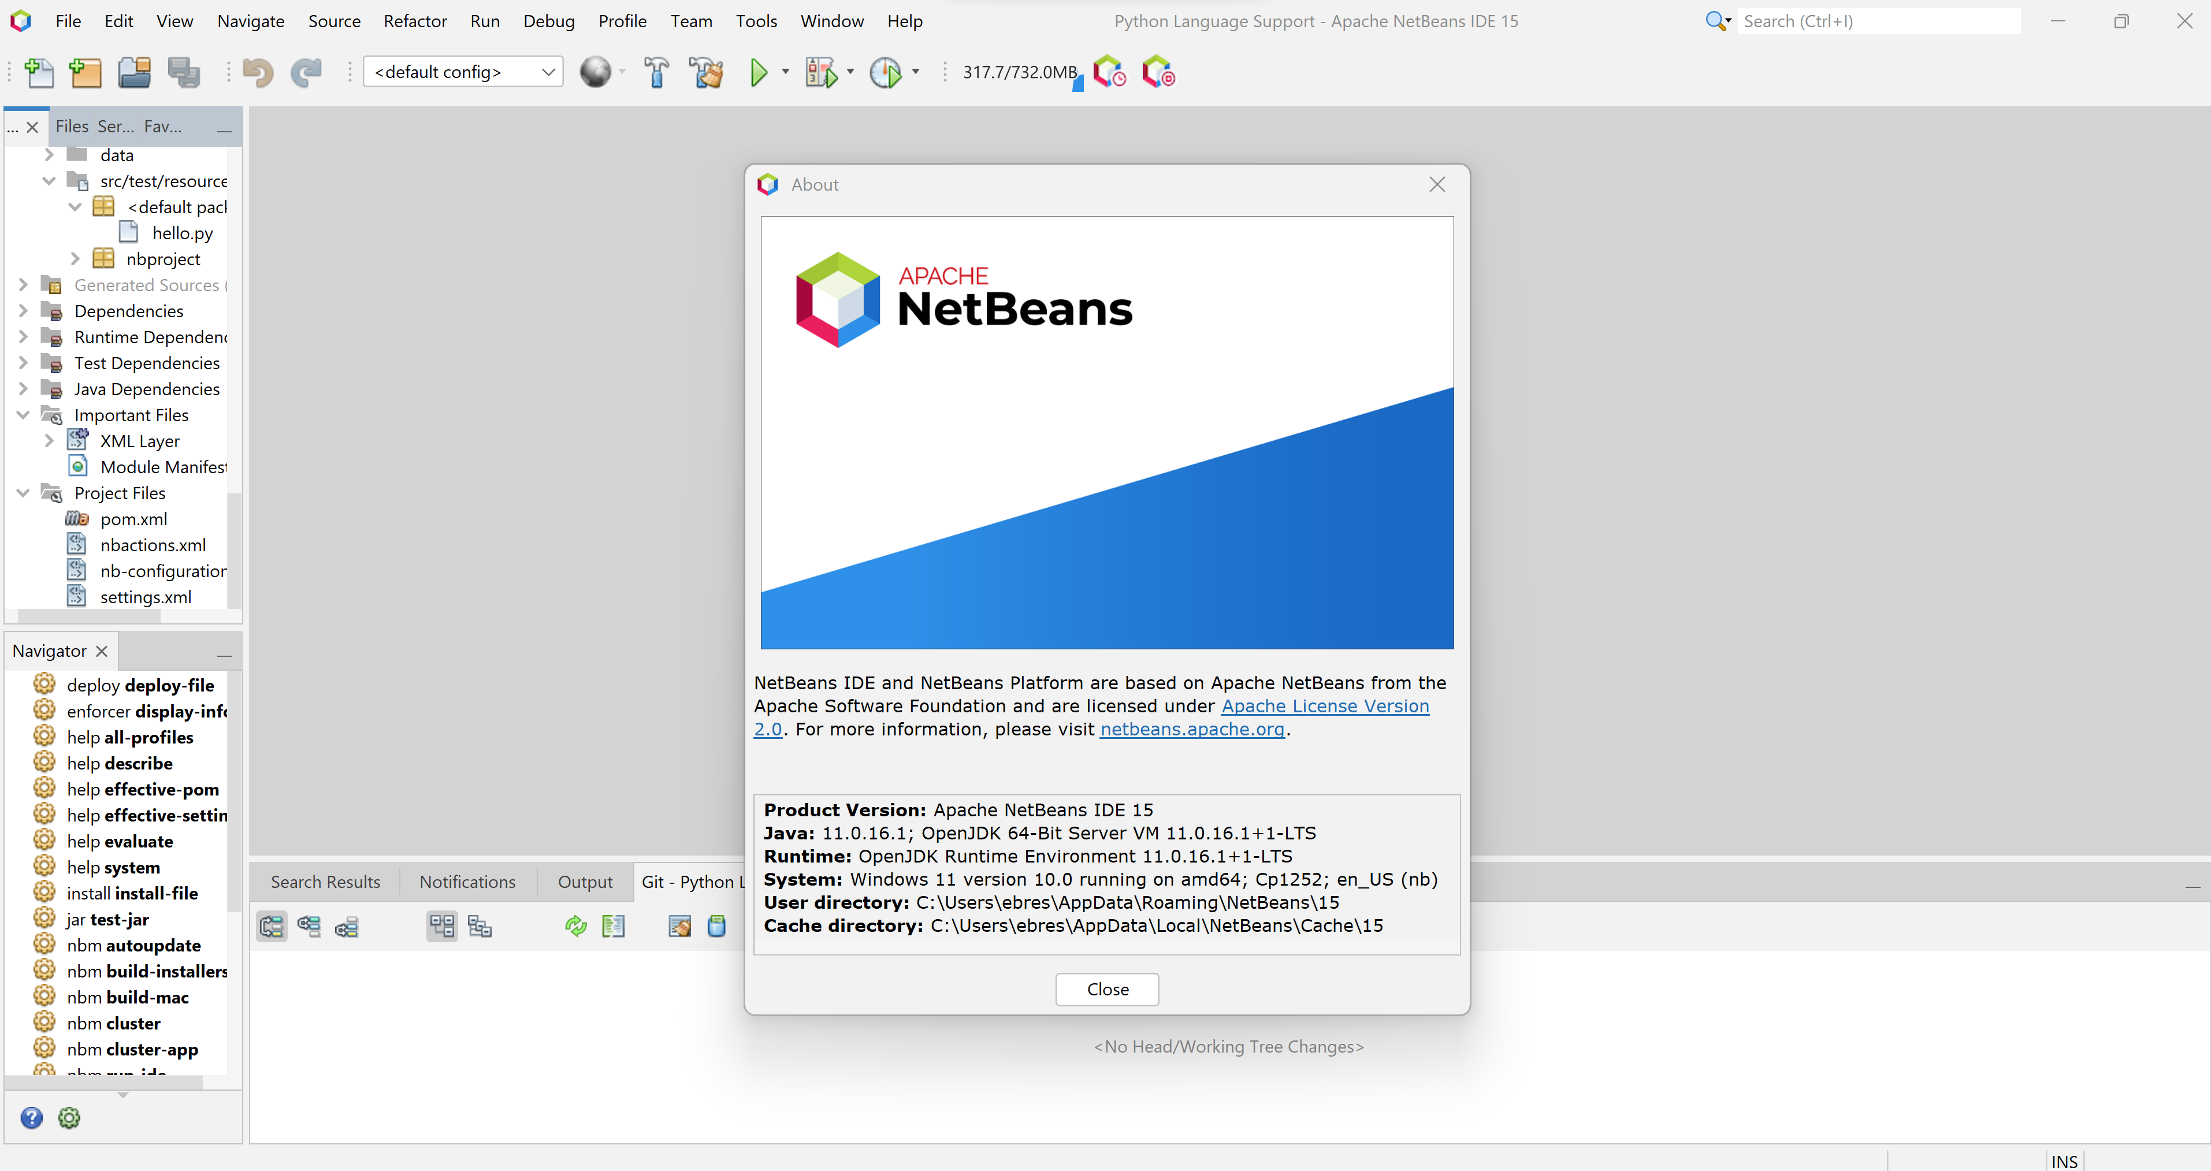Click the green gear filter icon in Navigator

point(69,1117)
